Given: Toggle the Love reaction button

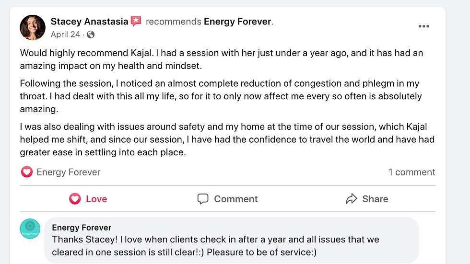Looking at the screenshot, I should (x=88, y=199).
